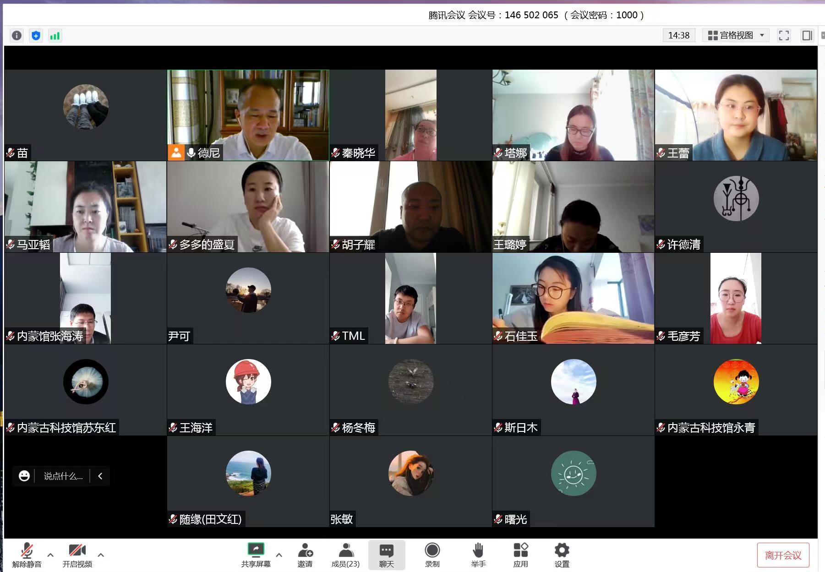This screenshot has width=825, height=572.
Task: Click 随缘(田文红) seaside avatar
Action: coord(248,473)
